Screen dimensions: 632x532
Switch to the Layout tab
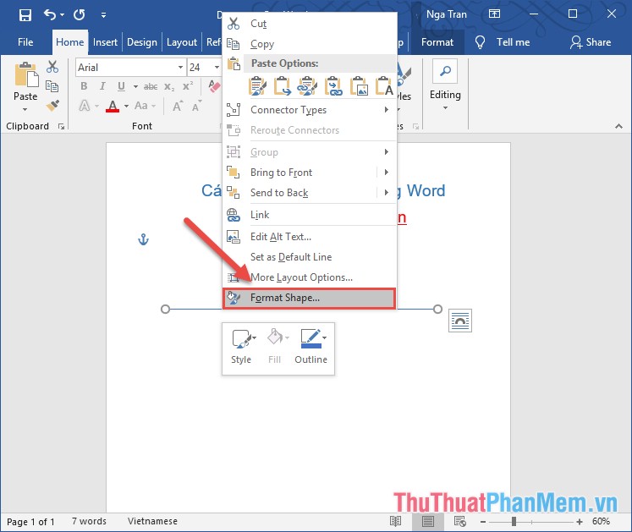point(182,42)
